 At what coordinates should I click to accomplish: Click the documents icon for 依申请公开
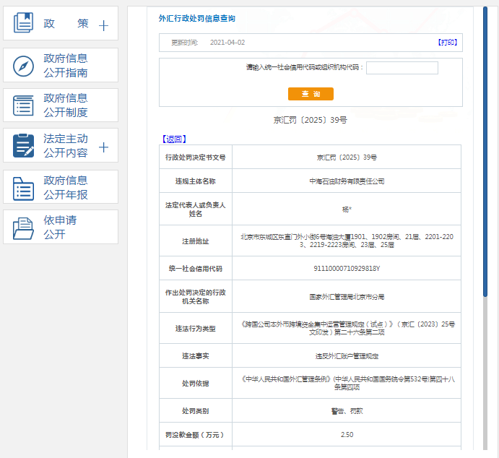(24, 228)
